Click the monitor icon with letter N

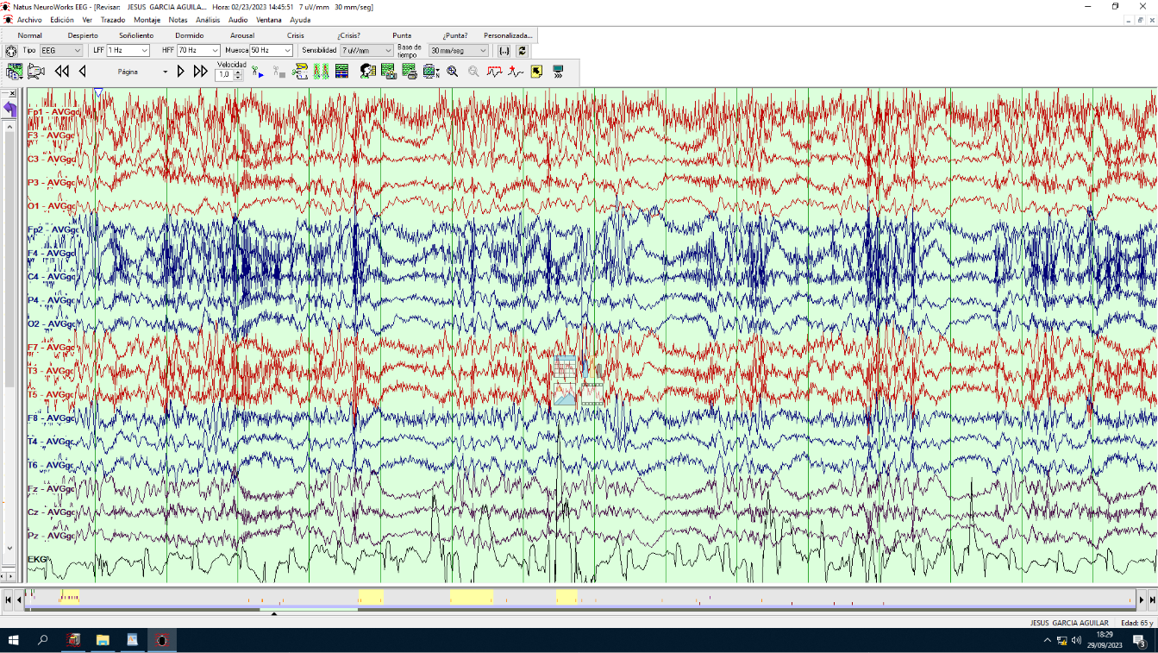(x=431, y=72)
